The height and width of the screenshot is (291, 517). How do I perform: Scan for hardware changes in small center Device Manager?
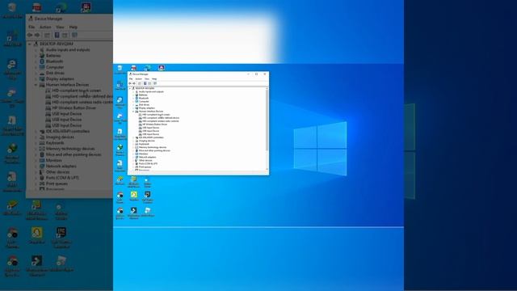coord(155,83)
